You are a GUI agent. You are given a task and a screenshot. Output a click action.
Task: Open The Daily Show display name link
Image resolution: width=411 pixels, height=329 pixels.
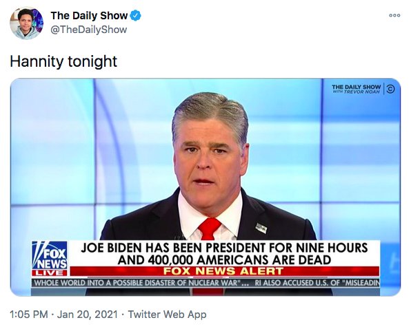pos(89,16)
